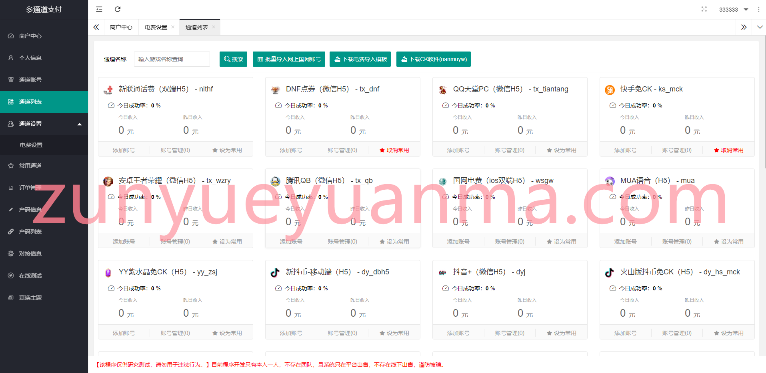766x373 pixels.
Task: Click the 火山版抖币免CK TikTok icon
Action: (610, 273)
